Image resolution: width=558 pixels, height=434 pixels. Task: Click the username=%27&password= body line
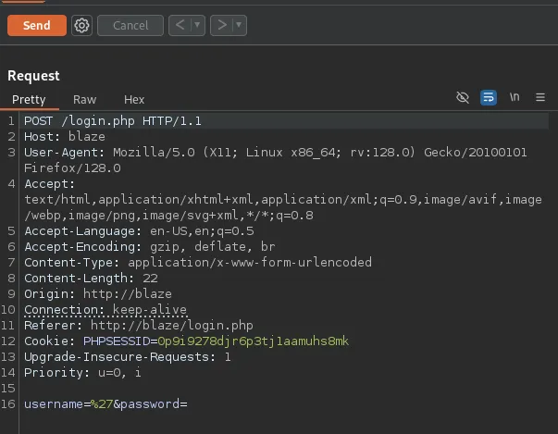[x=105, y=404]
